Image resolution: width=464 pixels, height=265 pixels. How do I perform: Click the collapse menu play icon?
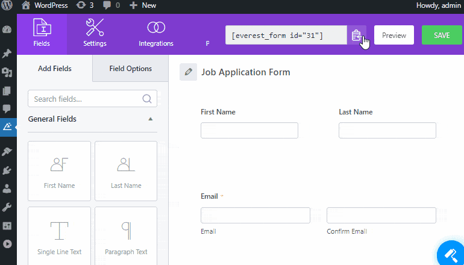click(7, 244)
